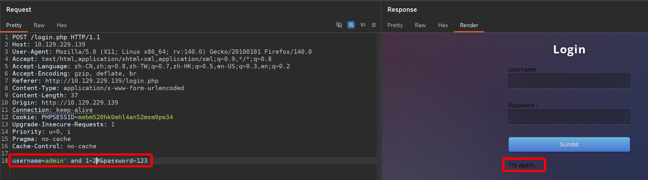
Task: Toggle the line wrap icon in Request editor
Action: (x=351, y=25)
